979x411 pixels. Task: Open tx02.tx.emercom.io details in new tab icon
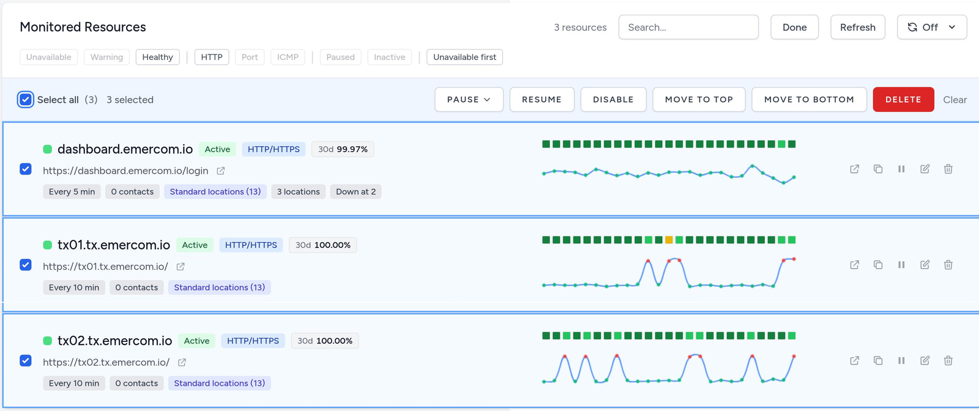(855, 361)
